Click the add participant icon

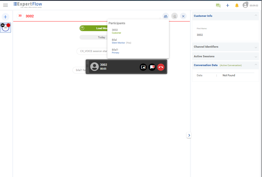(174, 16)
